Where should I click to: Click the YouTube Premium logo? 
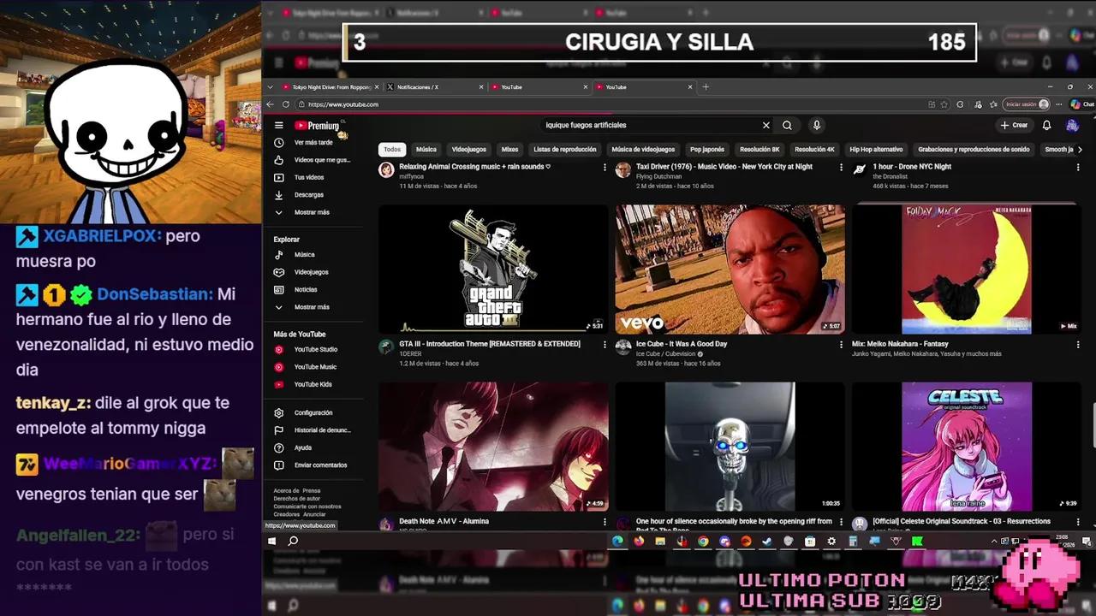(x=317, y=126)
